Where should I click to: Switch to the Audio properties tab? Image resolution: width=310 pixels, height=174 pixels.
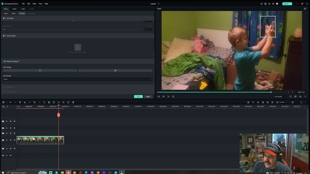pos(15,9)
